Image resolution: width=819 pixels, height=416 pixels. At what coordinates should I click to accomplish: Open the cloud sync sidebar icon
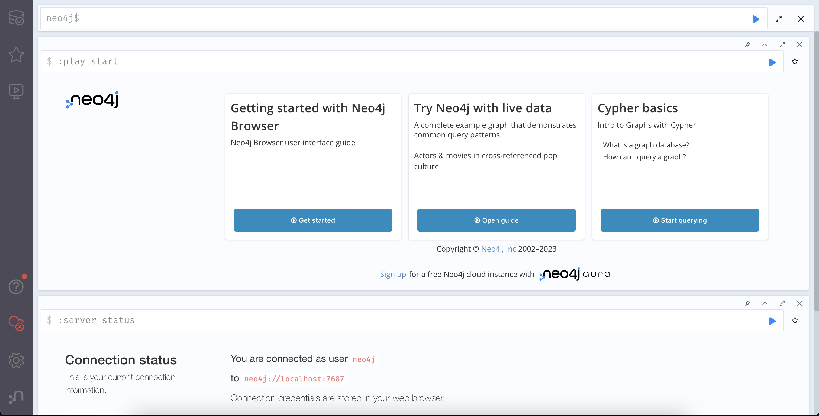pyautogui.click(x=16, y=323)
